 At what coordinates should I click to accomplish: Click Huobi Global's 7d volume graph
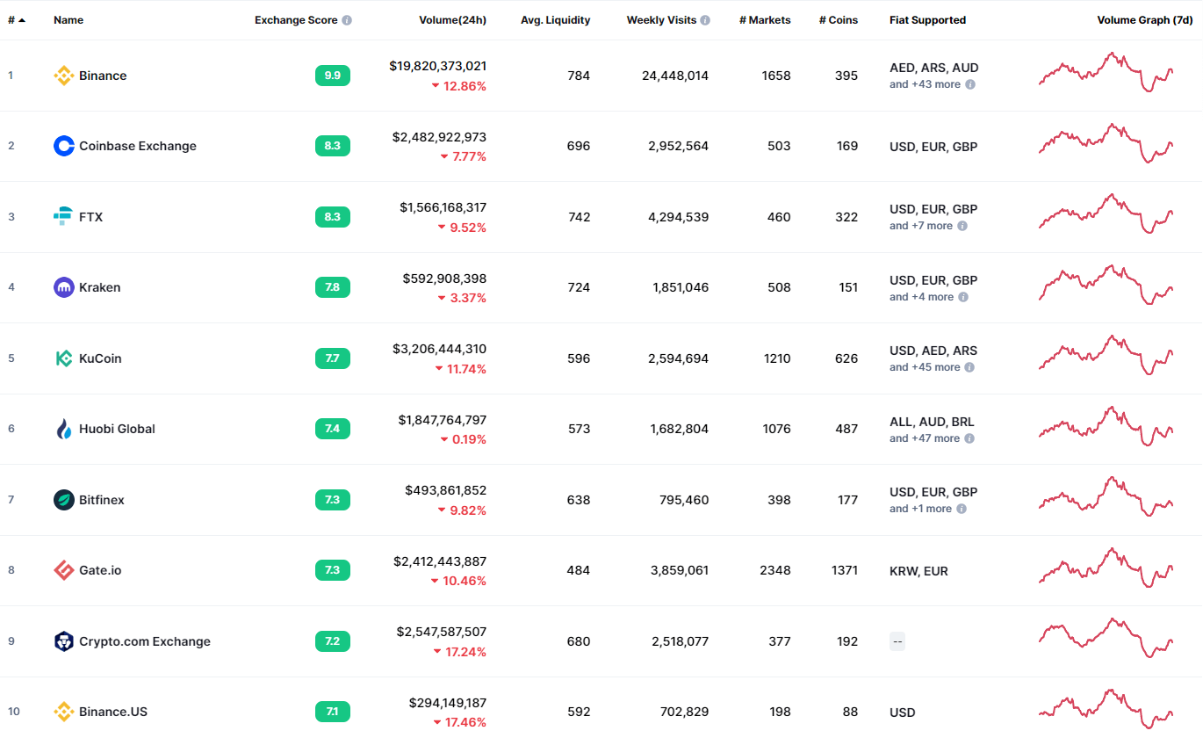(x=1106, y=426)
